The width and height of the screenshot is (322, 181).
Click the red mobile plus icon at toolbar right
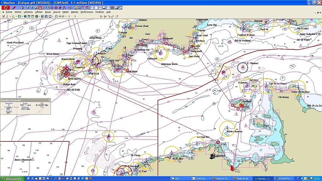point(105,16)
